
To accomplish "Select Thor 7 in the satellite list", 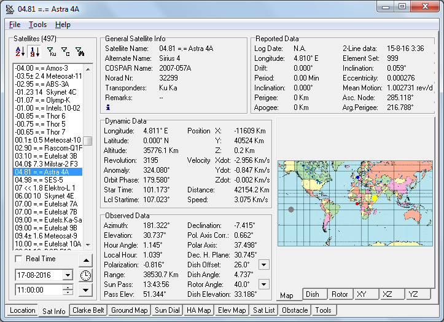I will point(48,132).
